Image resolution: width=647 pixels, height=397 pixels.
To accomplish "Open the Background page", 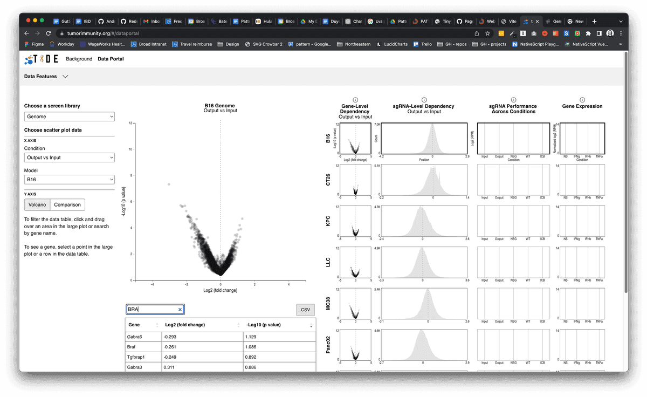I will (x=79, y=59).
